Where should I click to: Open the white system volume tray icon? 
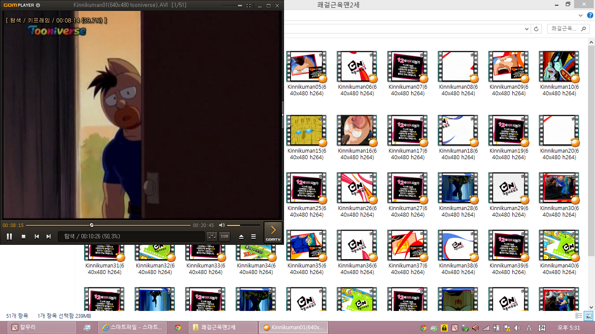[517, 328]
